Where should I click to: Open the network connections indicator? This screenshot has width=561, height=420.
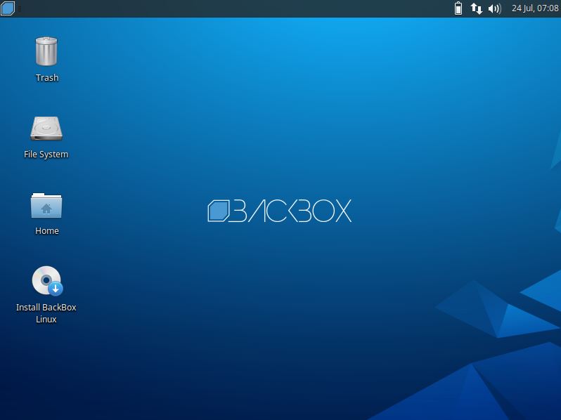click(476, 8)
